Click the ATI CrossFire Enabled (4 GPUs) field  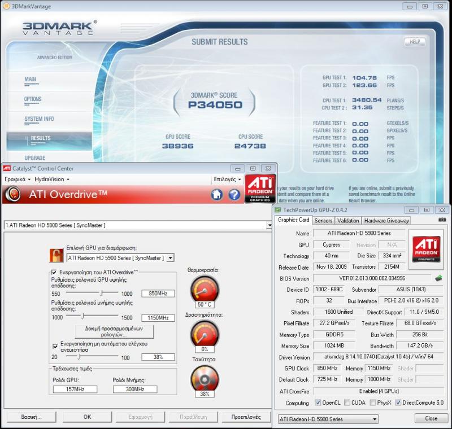coord(379,391)
